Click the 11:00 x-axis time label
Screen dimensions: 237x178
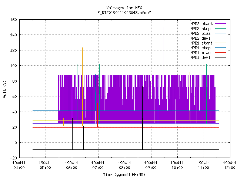[x=203, y=168]
